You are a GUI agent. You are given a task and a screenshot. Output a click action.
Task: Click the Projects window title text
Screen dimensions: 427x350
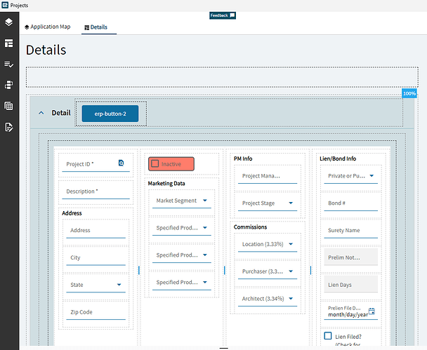(19, 5)
